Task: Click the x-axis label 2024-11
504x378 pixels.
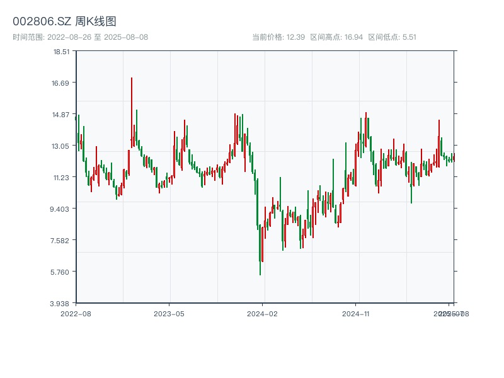Action: (x=356, y=314)
